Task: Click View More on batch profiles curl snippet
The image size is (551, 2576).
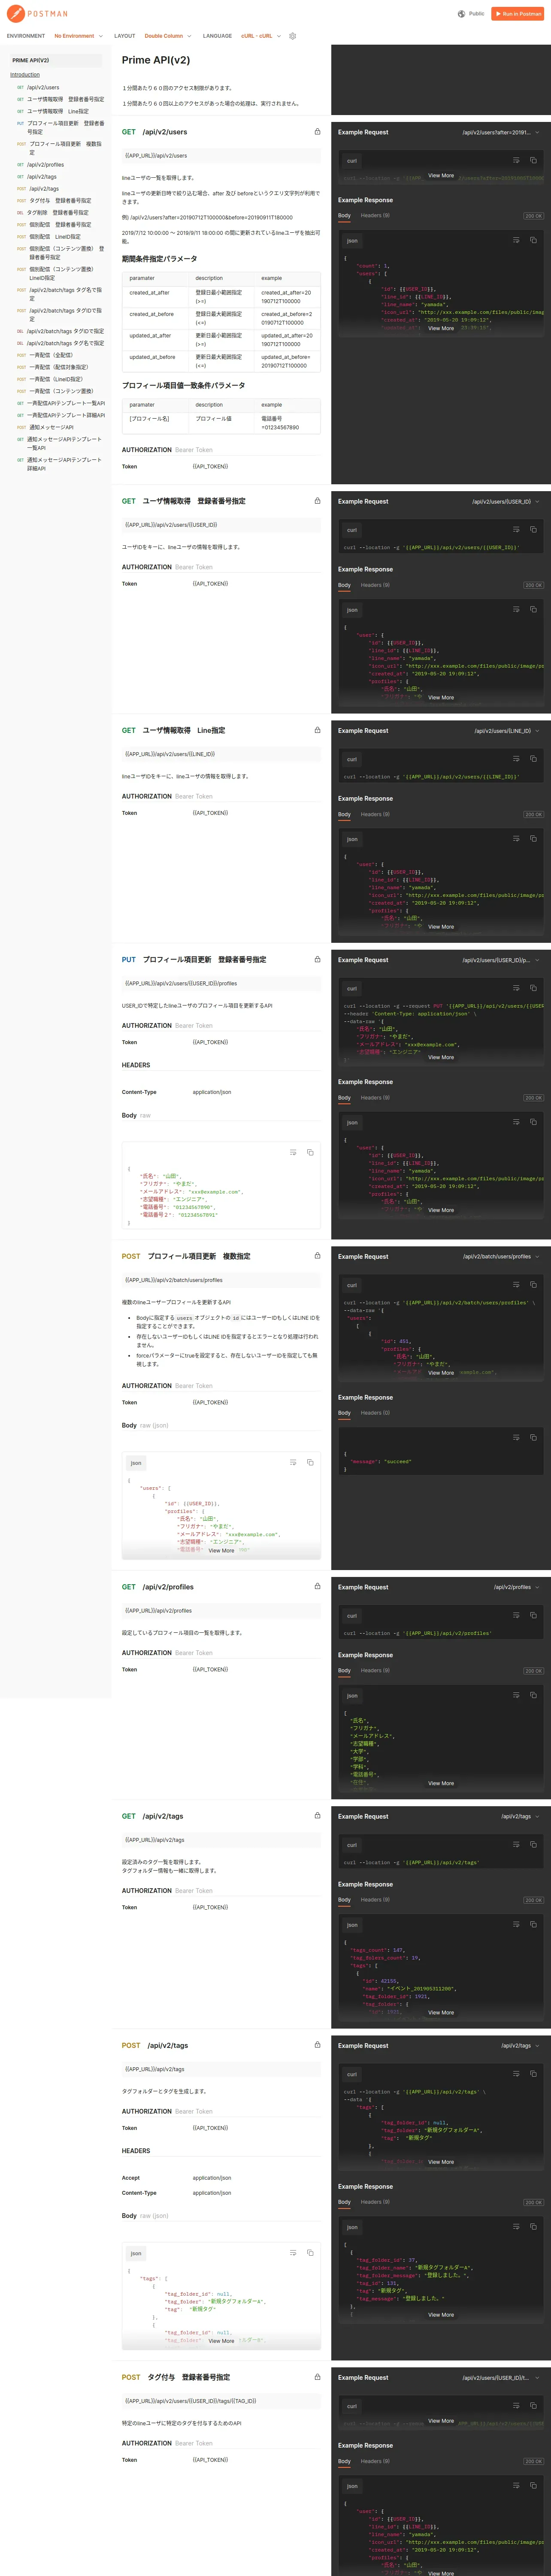Action: (441, 1372)
